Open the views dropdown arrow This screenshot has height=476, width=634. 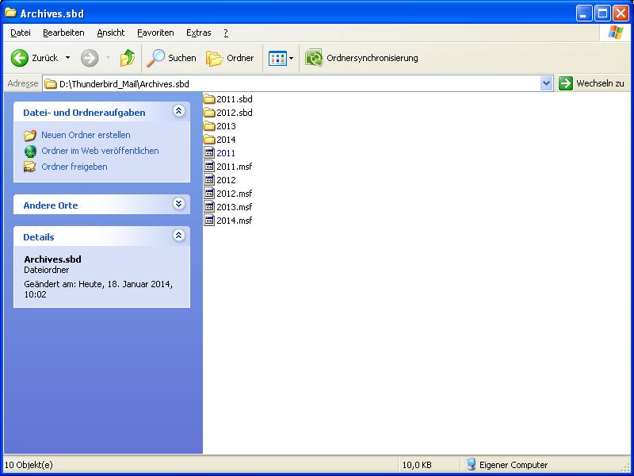[x=291, y=58]
